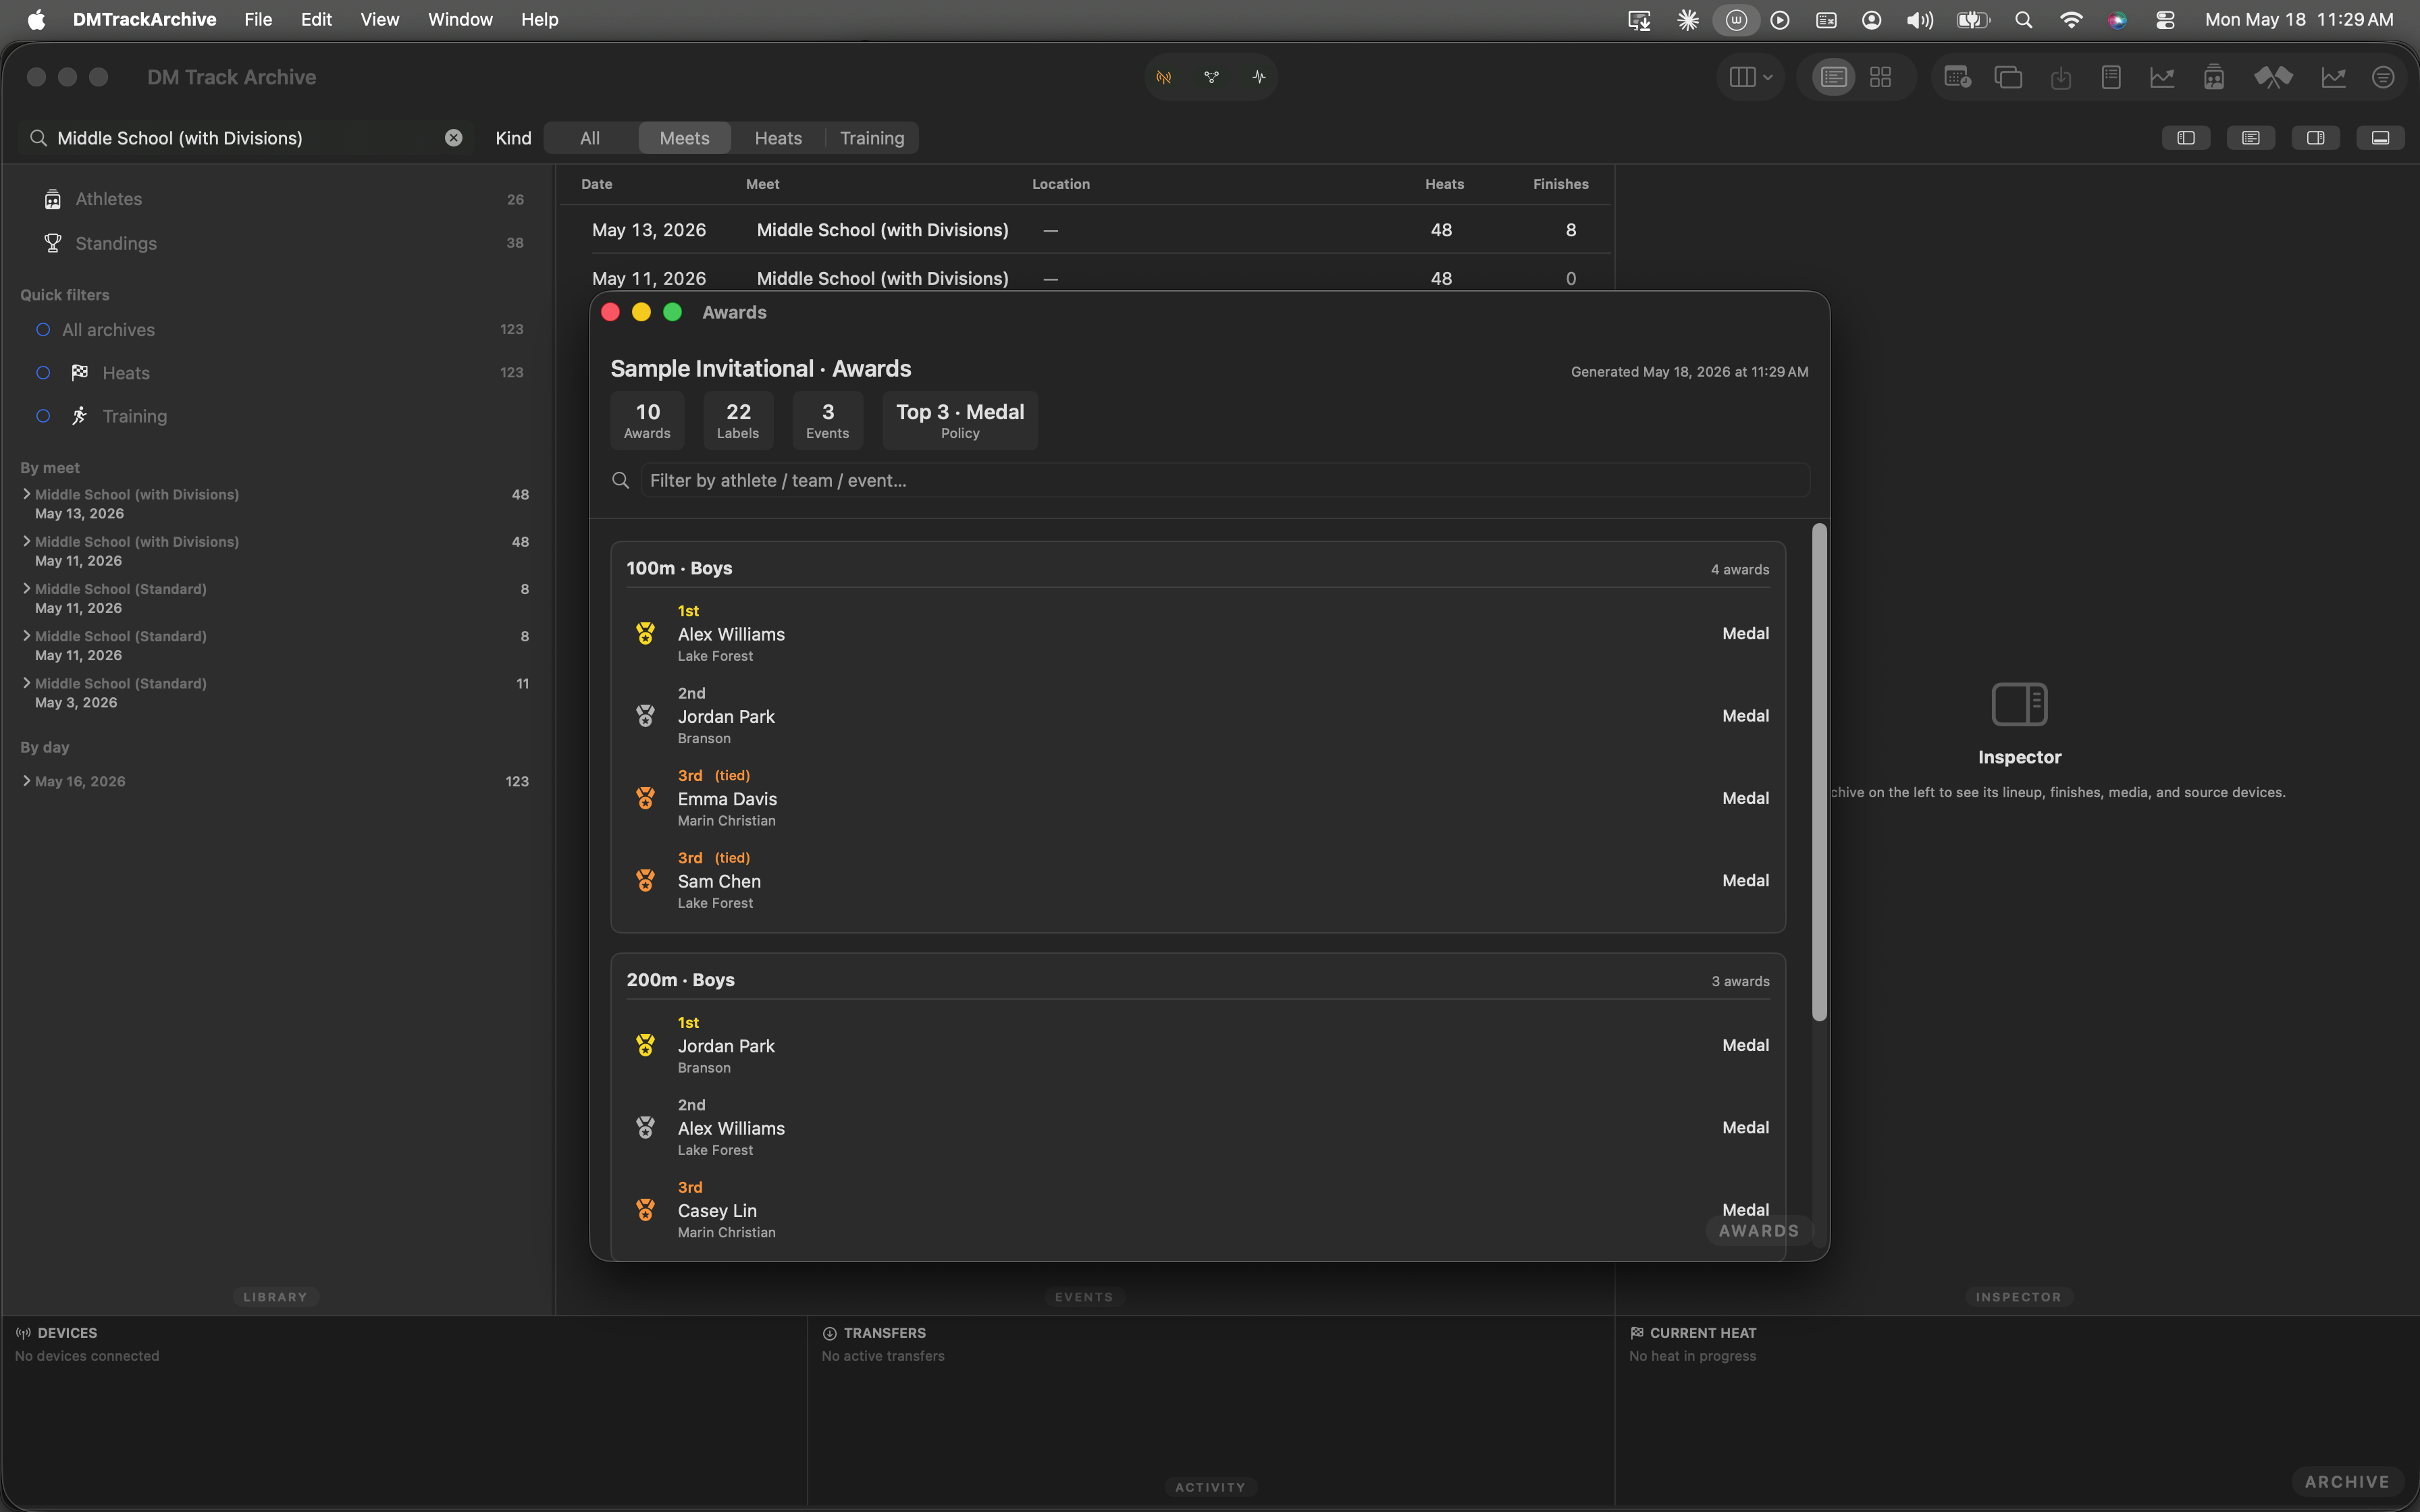2420x1512 pixels.
Task: Click the import download toolbar icon
Action: click(2060, 77)
